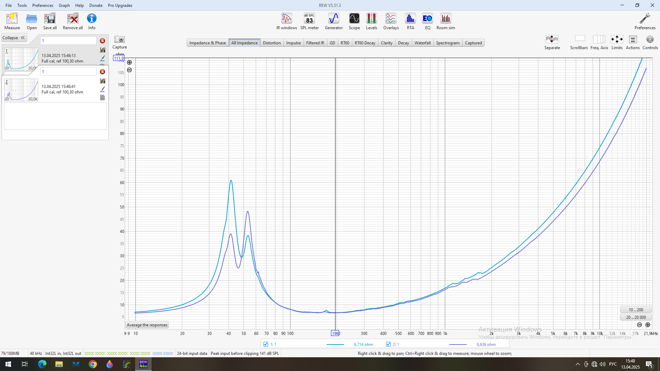This screenshot has width=660, height=371.
Task: Switch to the Spectrogram tab
Action: coord(448,43)
